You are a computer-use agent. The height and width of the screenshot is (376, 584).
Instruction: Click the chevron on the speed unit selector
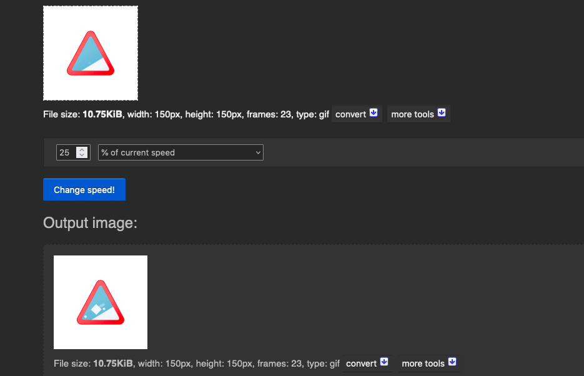coord(258,152)
